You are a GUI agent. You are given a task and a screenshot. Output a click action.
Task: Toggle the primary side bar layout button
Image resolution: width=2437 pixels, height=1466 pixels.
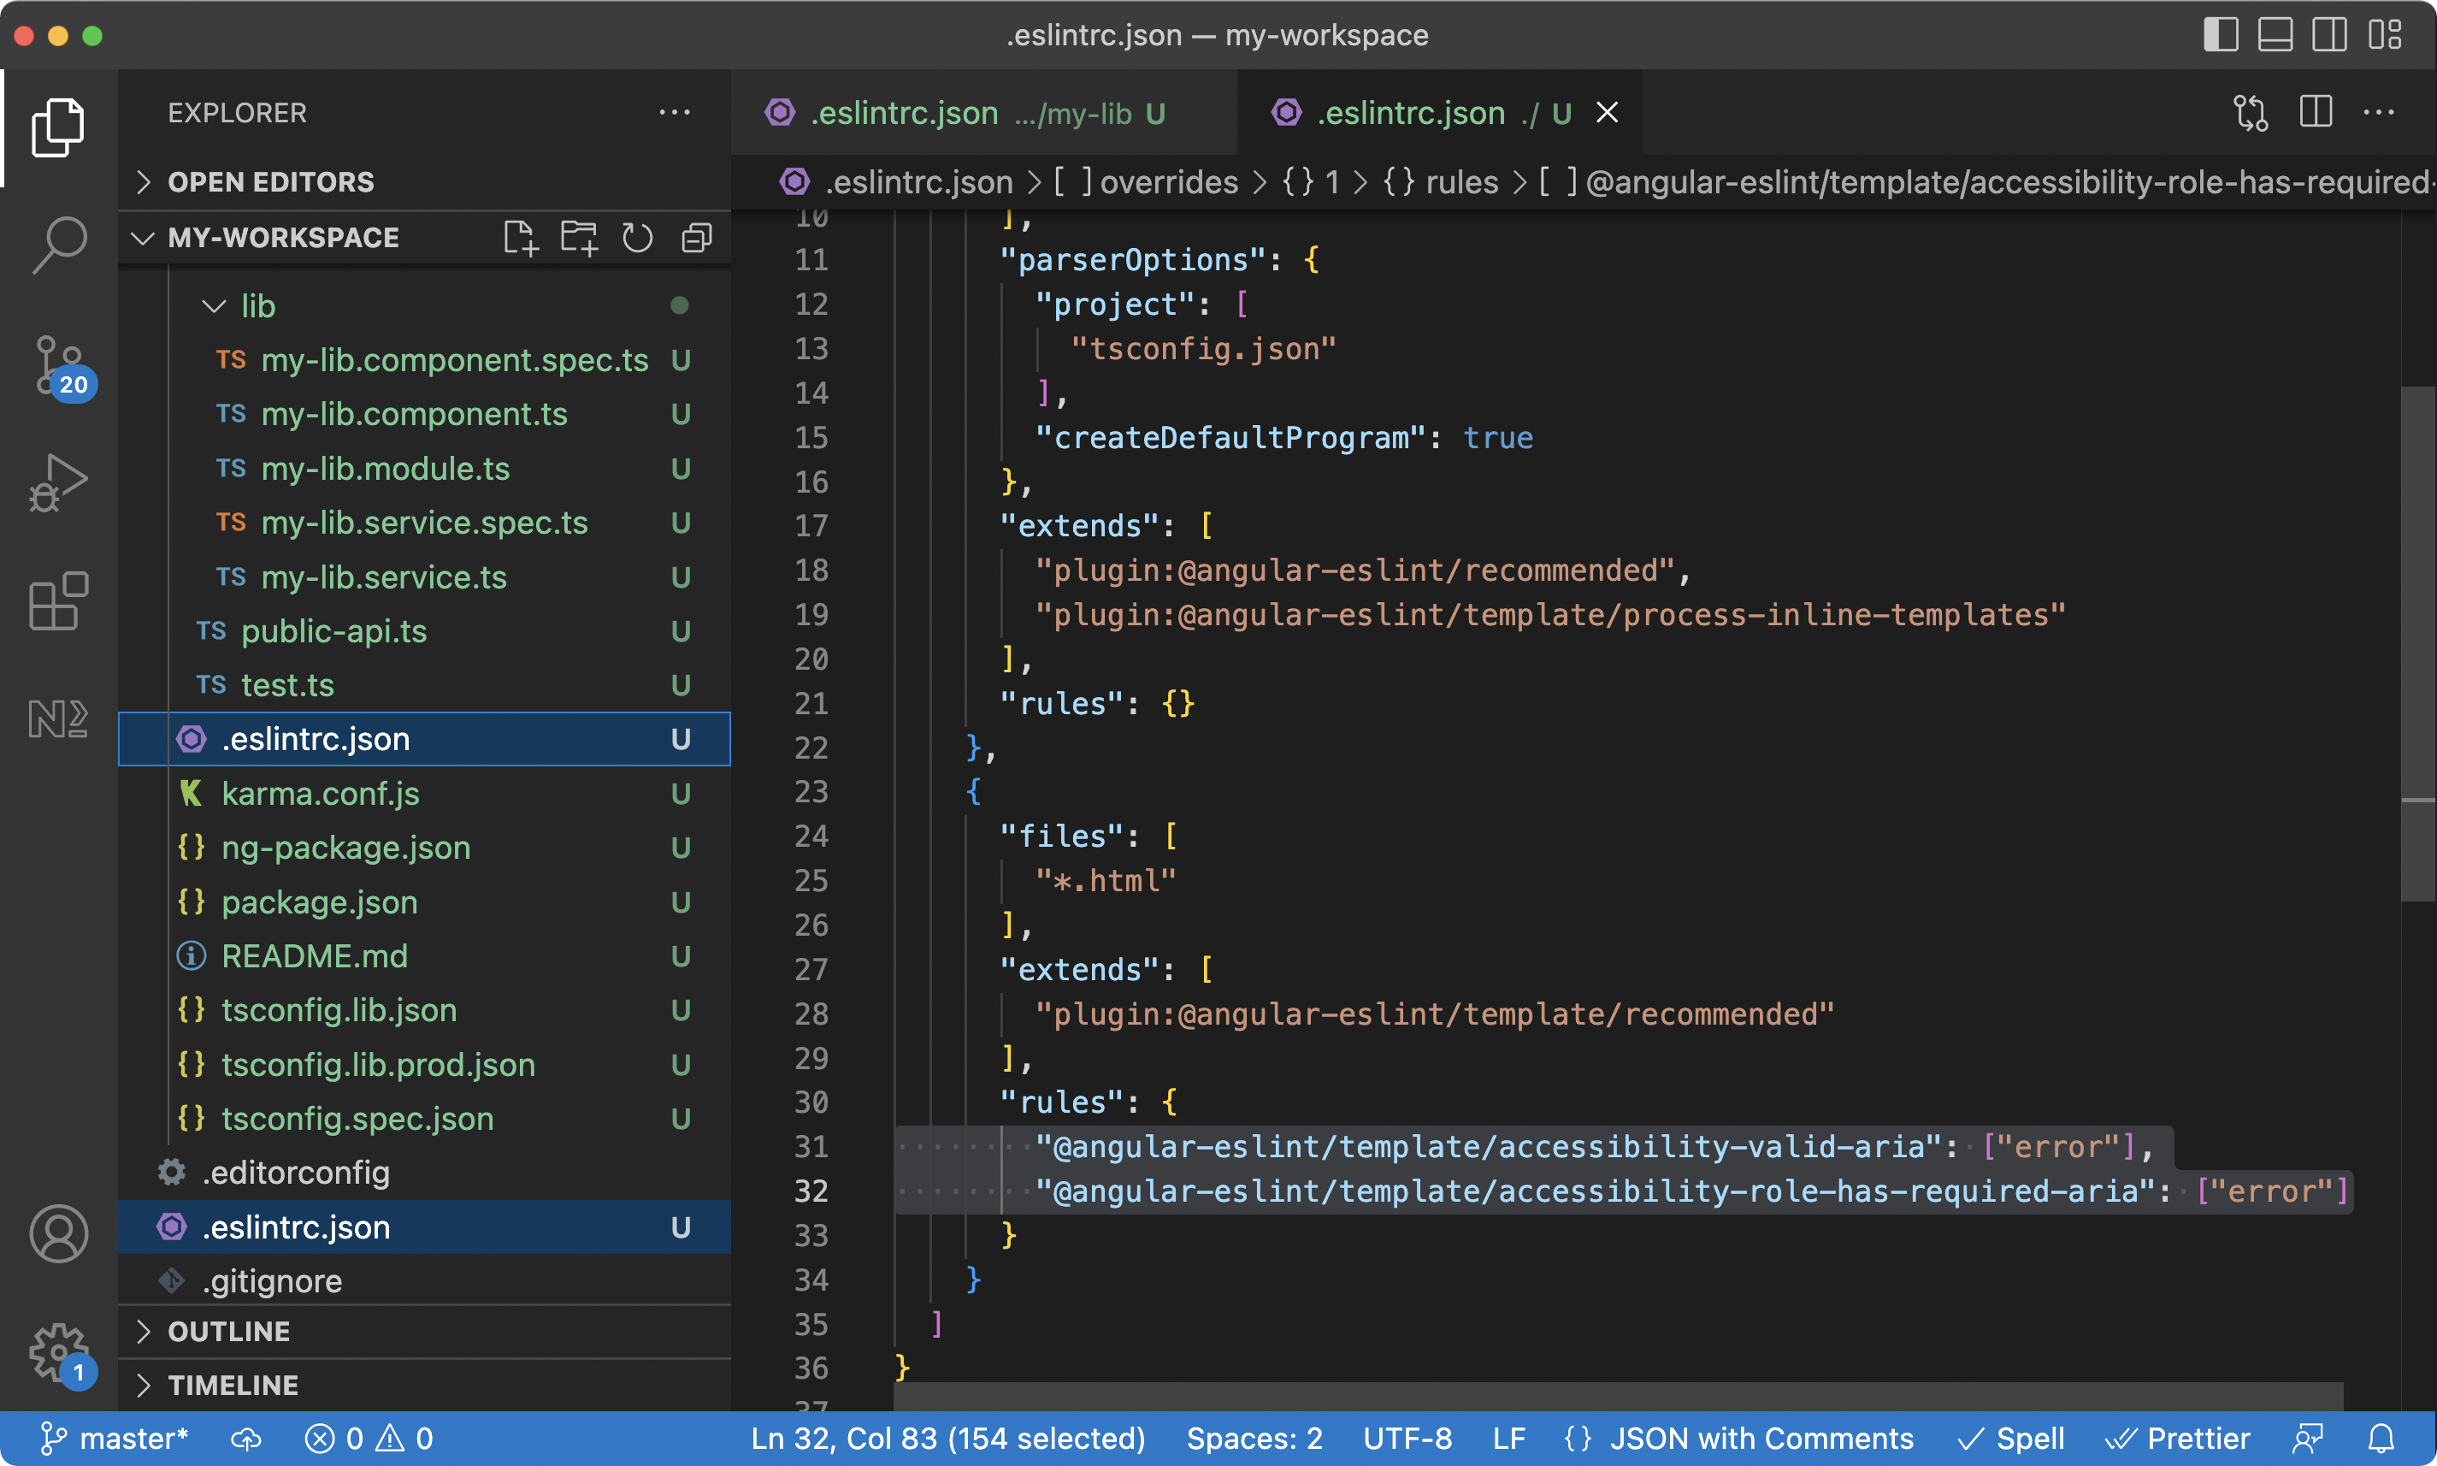pyautogui.click(x=2220, y=36)
